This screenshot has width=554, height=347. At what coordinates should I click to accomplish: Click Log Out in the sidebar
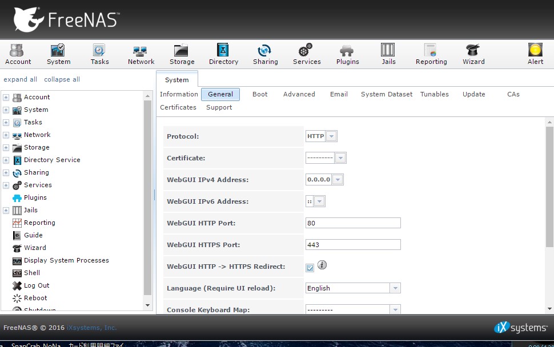tap(37, 285)
